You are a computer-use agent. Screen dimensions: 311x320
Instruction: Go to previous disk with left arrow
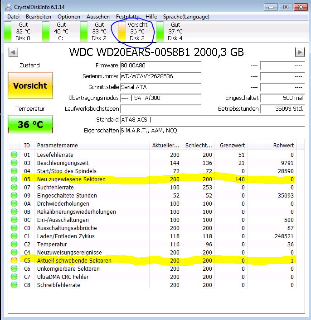click(13, 52)
